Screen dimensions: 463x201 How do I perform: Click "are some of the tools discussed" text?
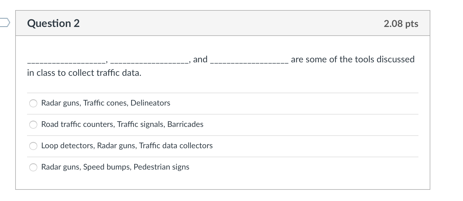pyautogui.click(x=352, y=60)
